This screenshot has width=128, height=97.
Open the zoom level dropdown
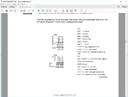[57, 11]
